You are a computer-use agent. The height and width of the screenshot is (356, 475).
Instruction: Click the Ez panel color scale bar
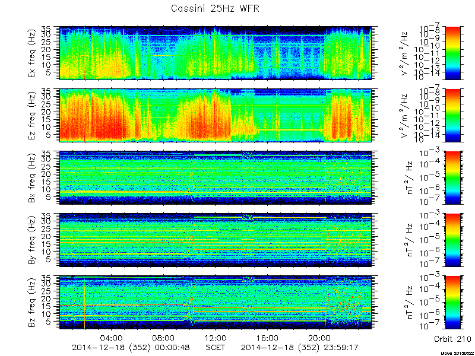[x=452, y=115]
